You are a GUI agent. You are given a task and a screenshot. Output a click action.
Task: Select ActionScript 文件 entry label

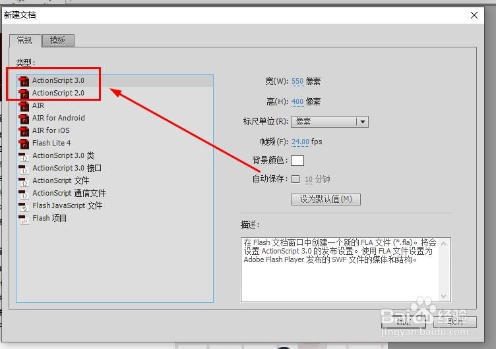coord(61,180)
